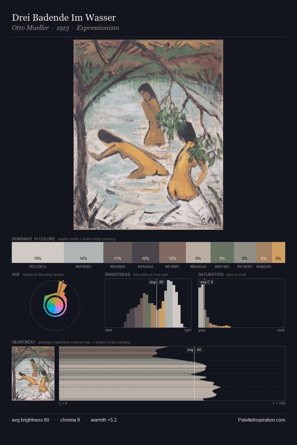Click the title Drei Badende Im Wasser
Image resolution: width=297 pixels, height=445 pixels.
pyautogui.click(x=64, y=18)
